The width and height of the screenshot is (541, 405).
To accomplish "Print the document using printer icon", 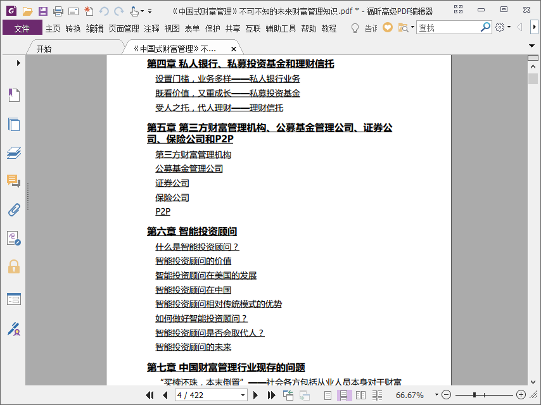I will coord(58,11).
